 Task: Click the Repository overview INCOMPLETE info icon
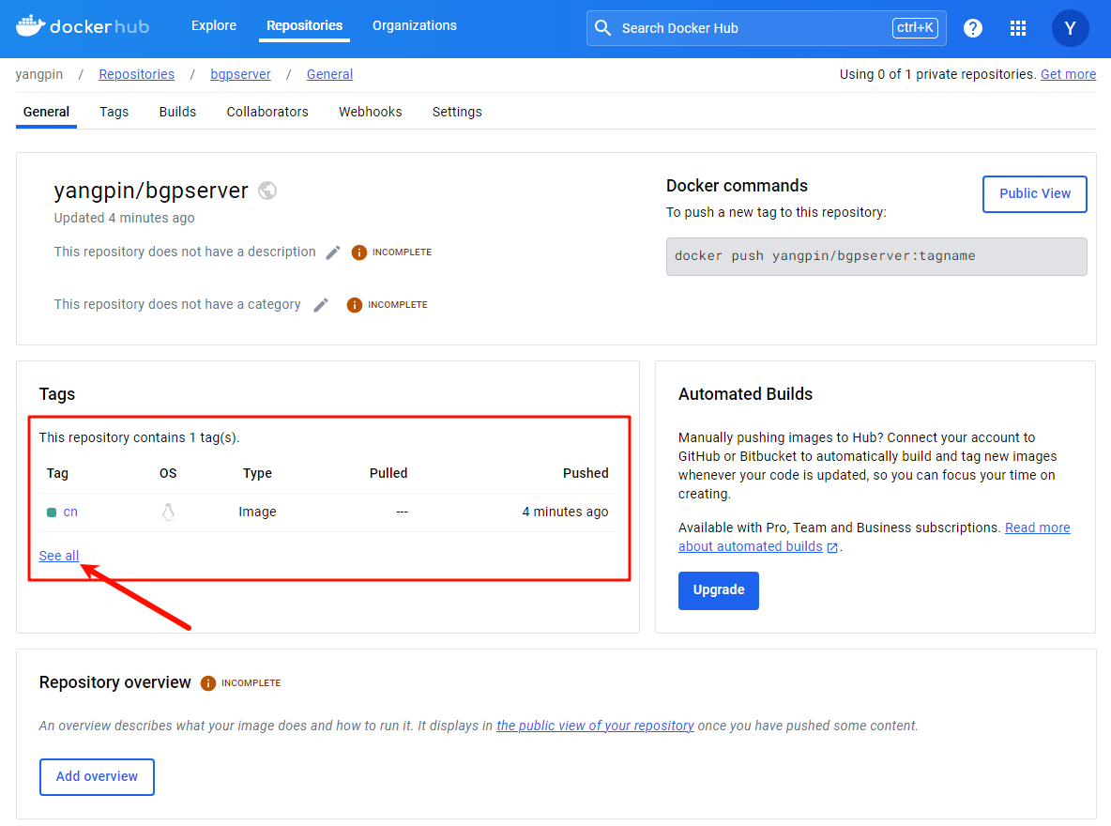(x=208, y=682)
